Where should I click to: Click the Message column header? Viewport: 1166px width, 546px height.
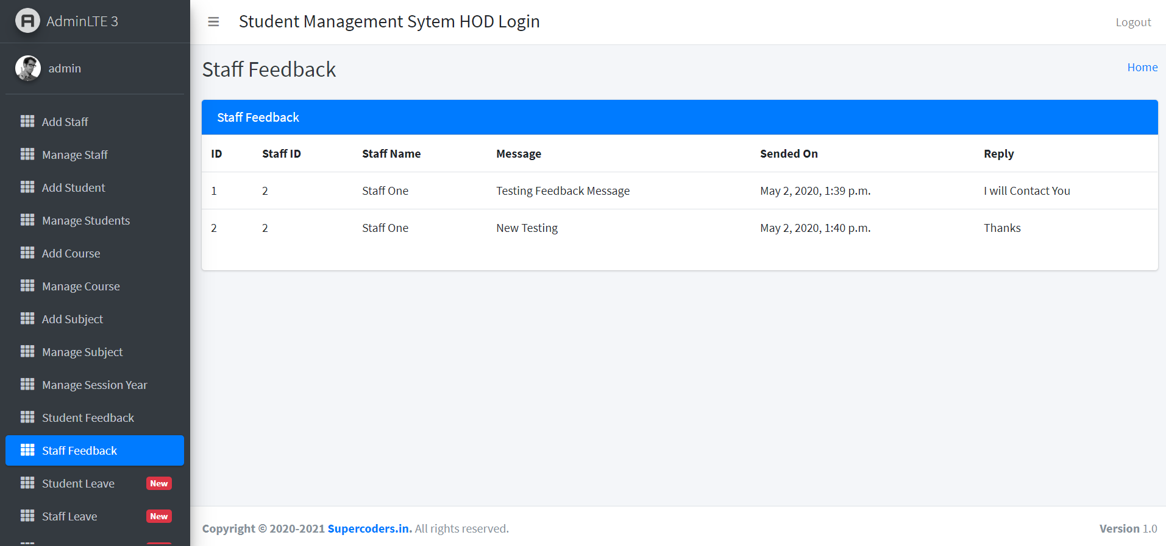tap(519, 154)
